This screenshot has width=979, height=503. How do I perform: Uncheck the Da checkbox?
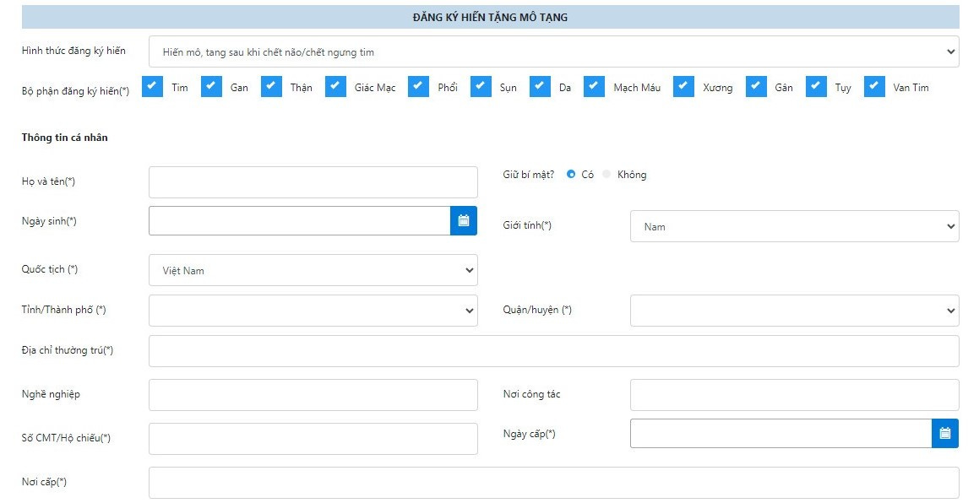[x=540, y=87]
